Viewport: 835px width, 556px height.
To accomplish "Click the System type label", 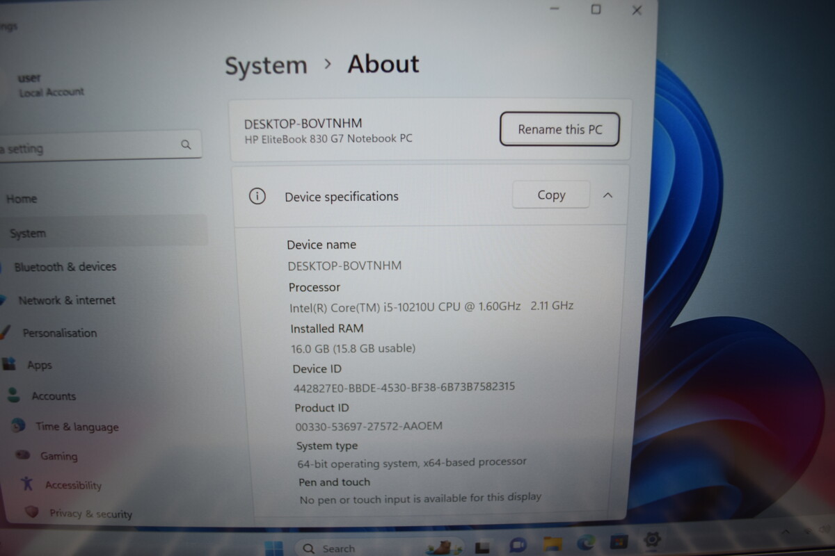I will coord(327,445).
